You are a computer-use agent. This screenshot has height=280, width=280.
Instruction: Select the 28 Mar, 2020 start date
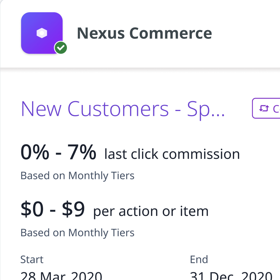pos(61,275)
